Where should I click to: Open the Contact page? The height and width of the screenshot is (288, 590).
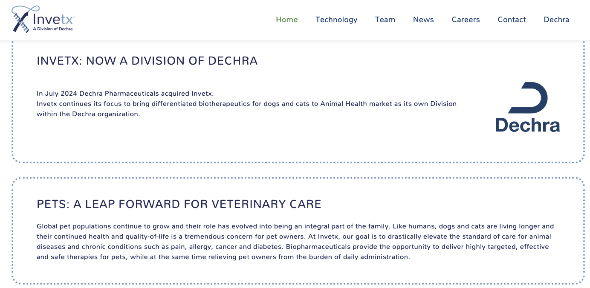(512, 20)
